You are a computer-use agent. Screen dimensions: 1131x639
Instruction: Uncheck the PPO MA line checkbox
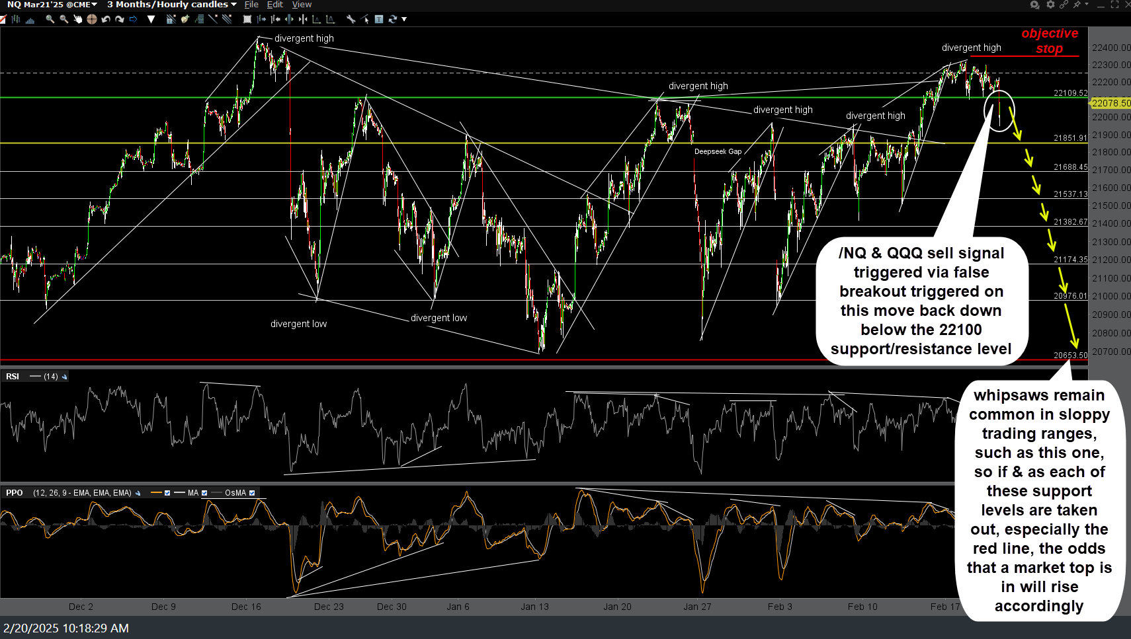click(204, 493)
